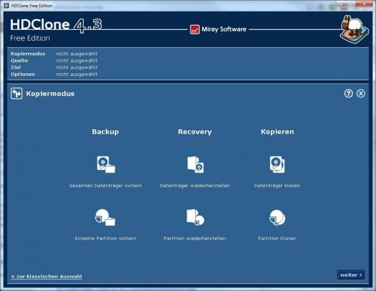The width and height of the screenshot is (376, 291).
Task: Click the Datenträger wiederherstellen text label
Action: (x=194, y=186)
